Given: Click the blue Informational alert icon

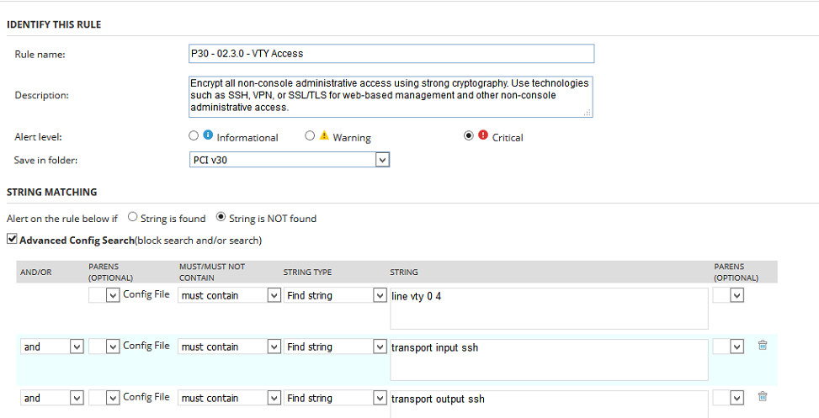Looking at the screenshot, I should point(208,135).
